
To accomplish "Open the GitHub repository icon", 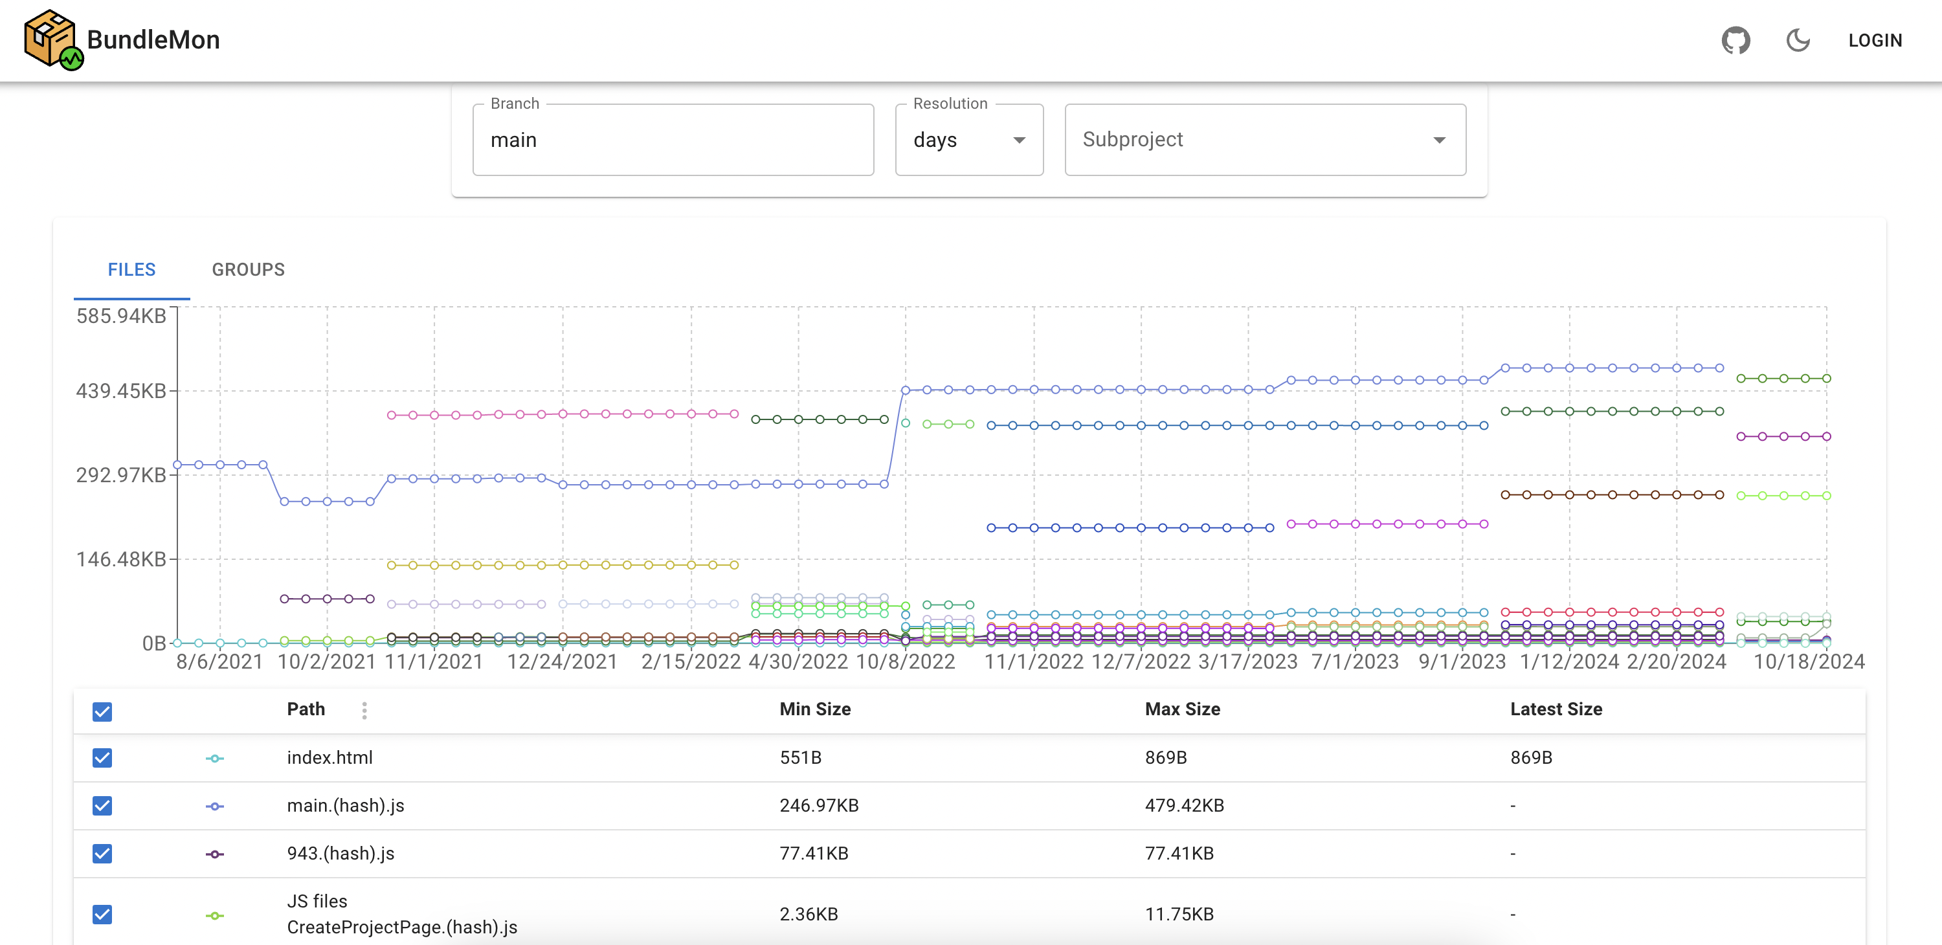I will [1735, 40].
